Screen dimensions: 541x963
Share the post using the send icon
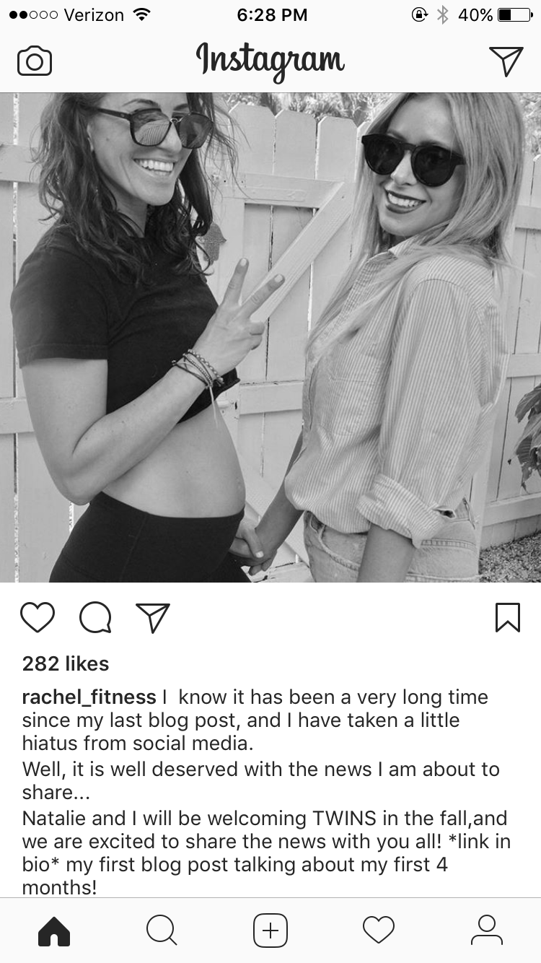coord(153,618)
